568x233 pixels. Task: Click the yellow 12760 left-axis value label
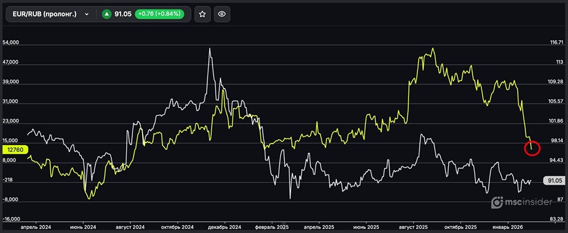(x=15, y=149)
